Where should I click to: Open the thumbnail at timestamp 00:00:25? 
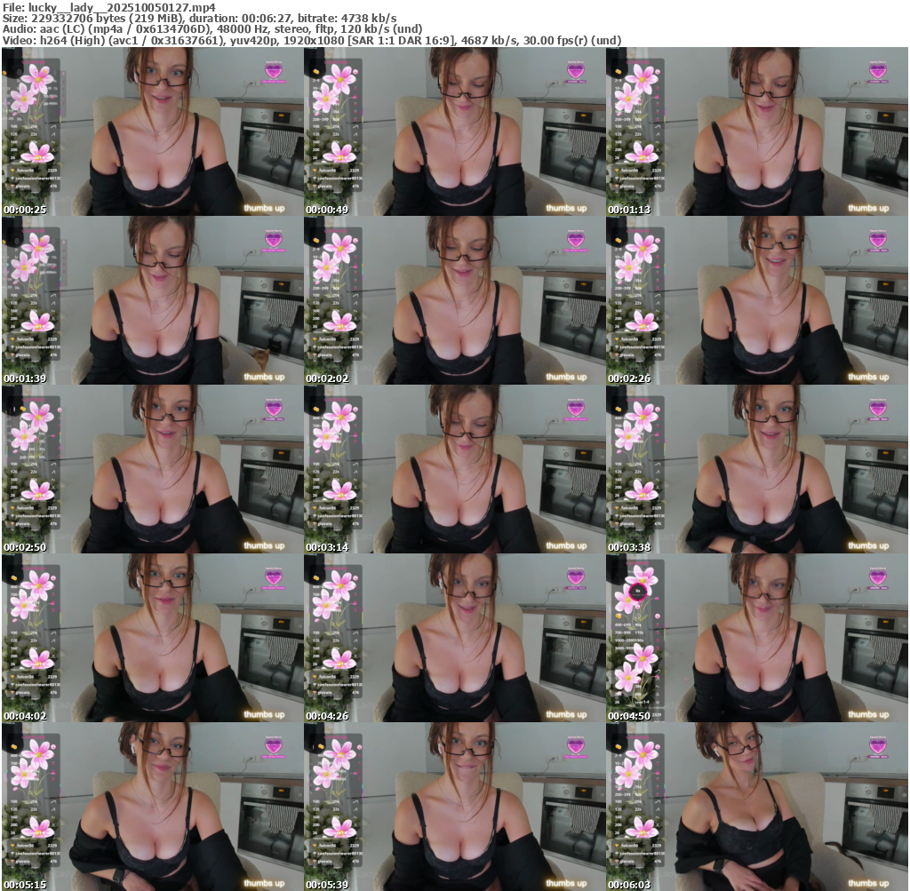152,131
